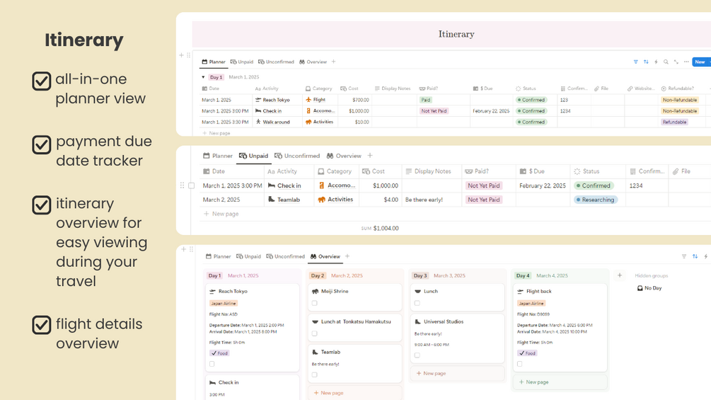The height and width of the screenshot is (400, 711).
Task: Switch to the Unconfirmed tab in the Planner view panel
Action: [276, 62]
